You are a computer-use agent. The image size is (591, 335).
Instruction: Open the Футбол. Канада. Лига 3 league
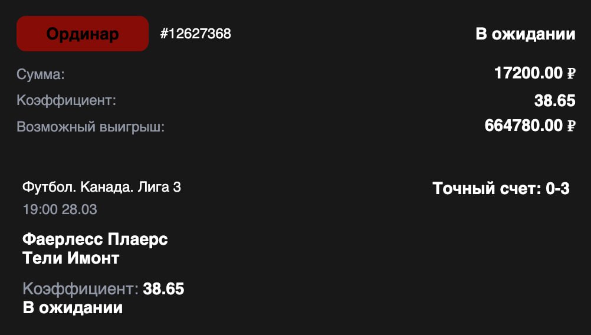pyautogui.click(x=101, y=188)
